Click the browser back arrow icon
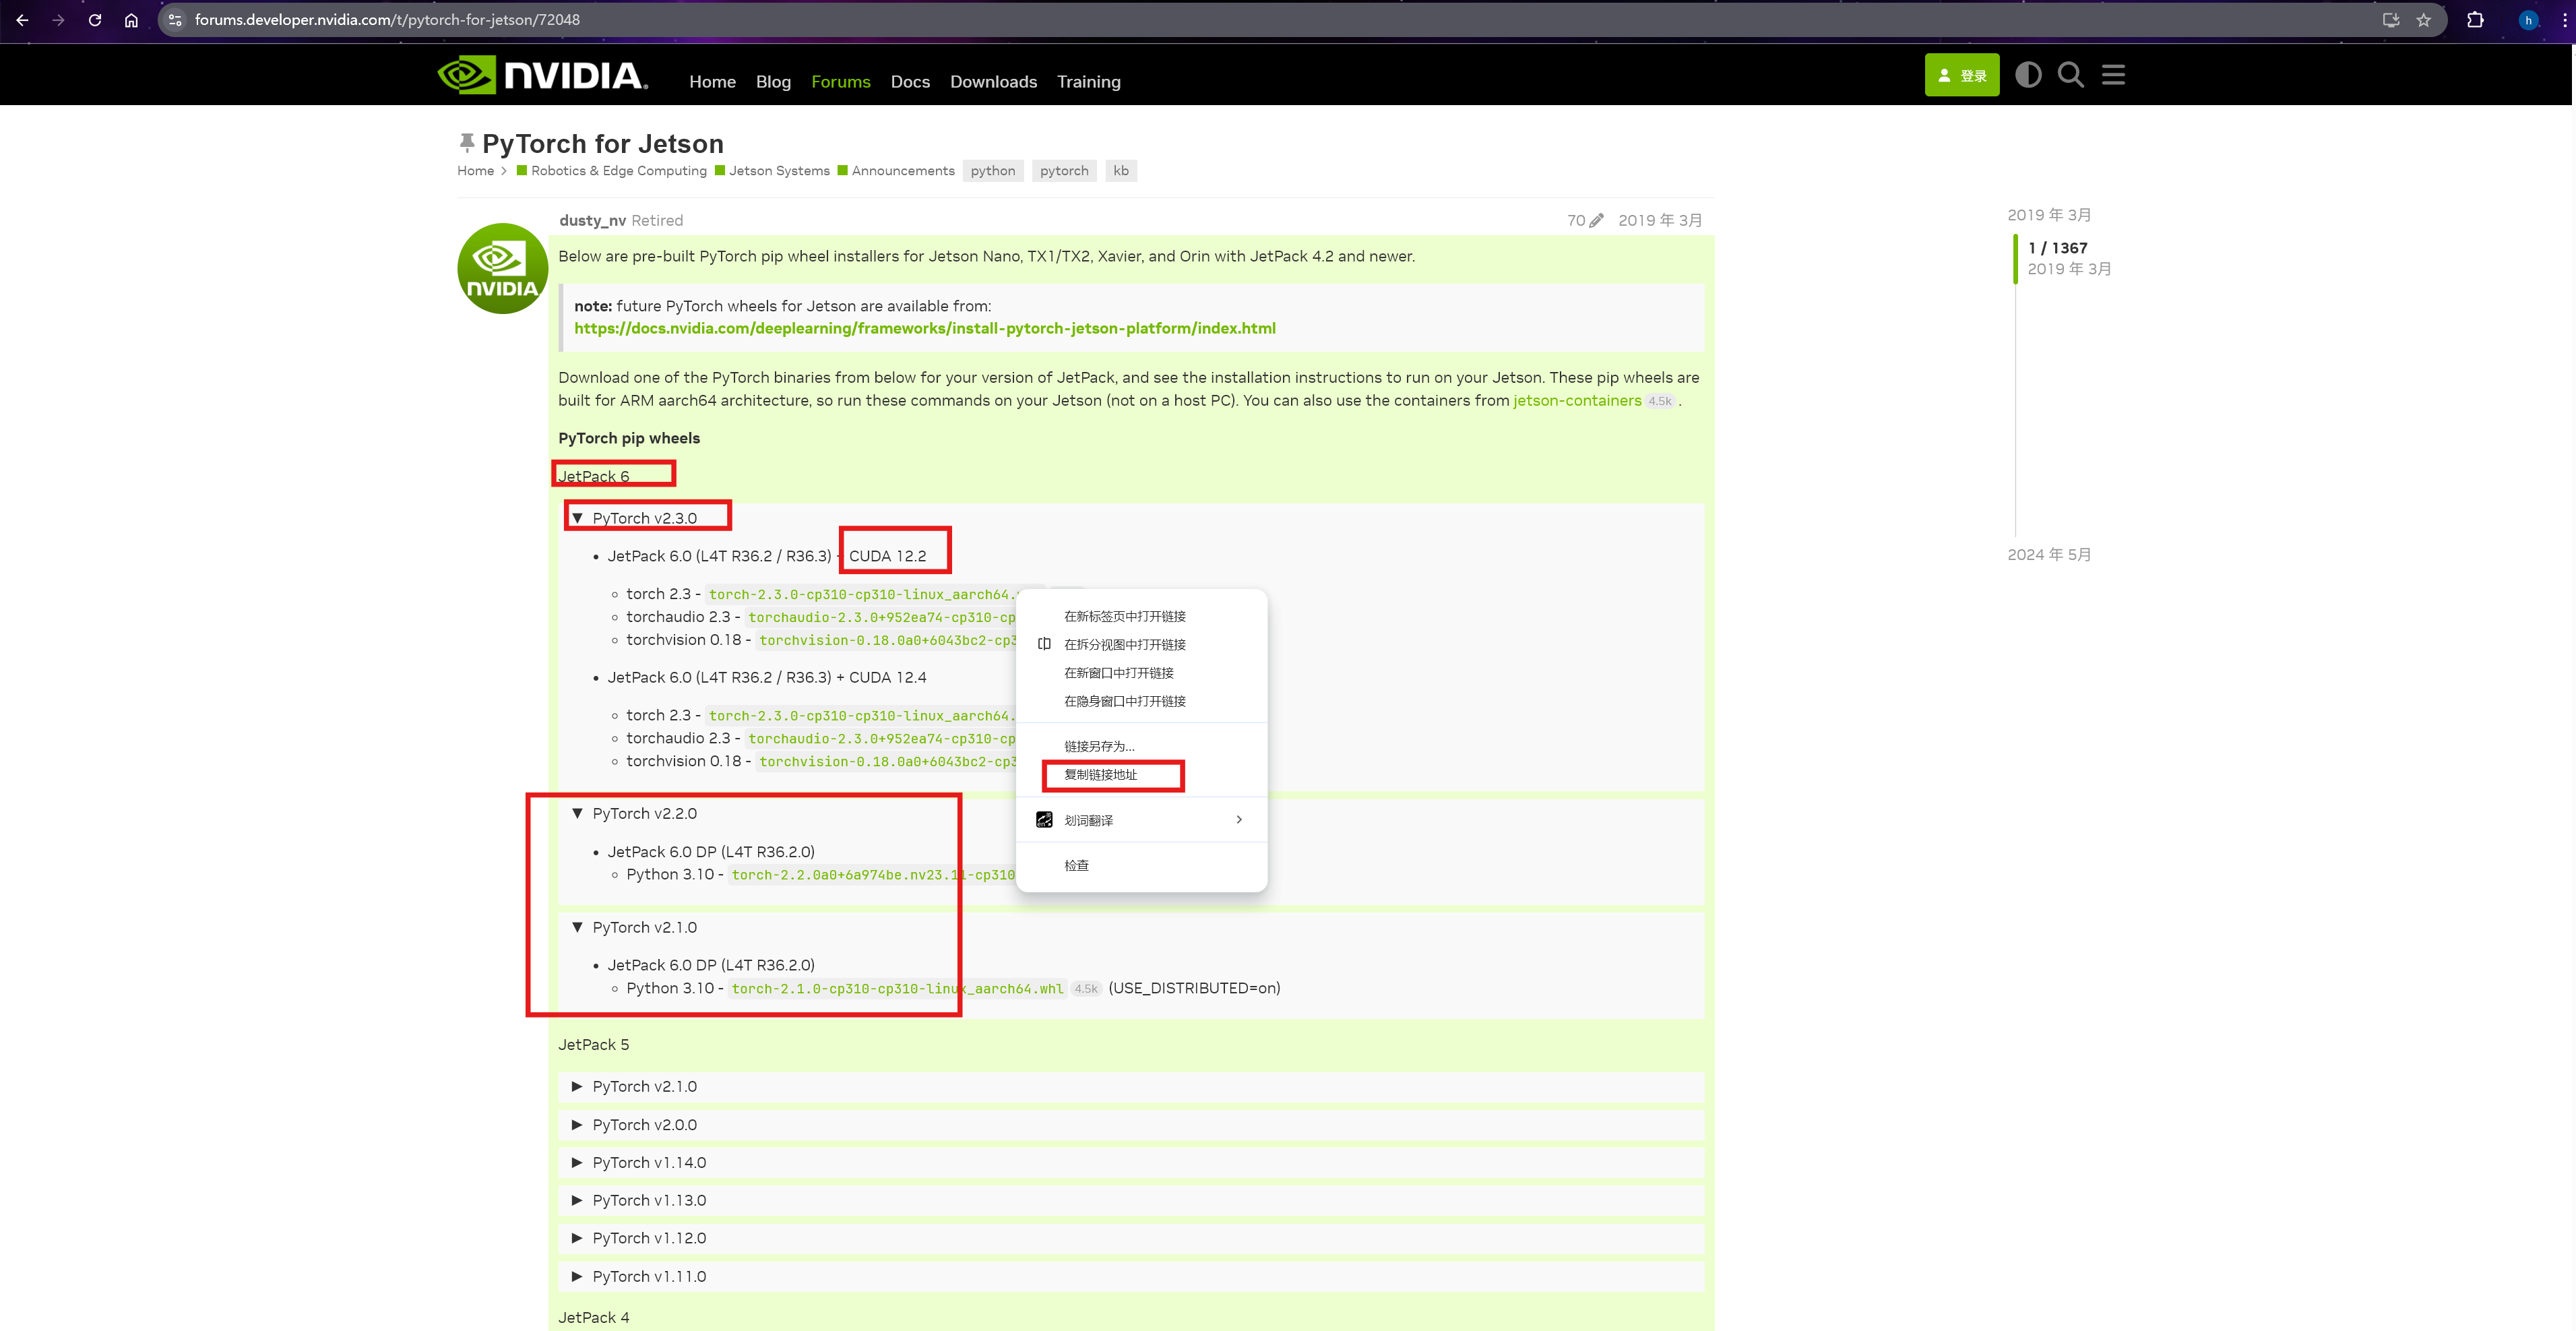 coord(22,20)
